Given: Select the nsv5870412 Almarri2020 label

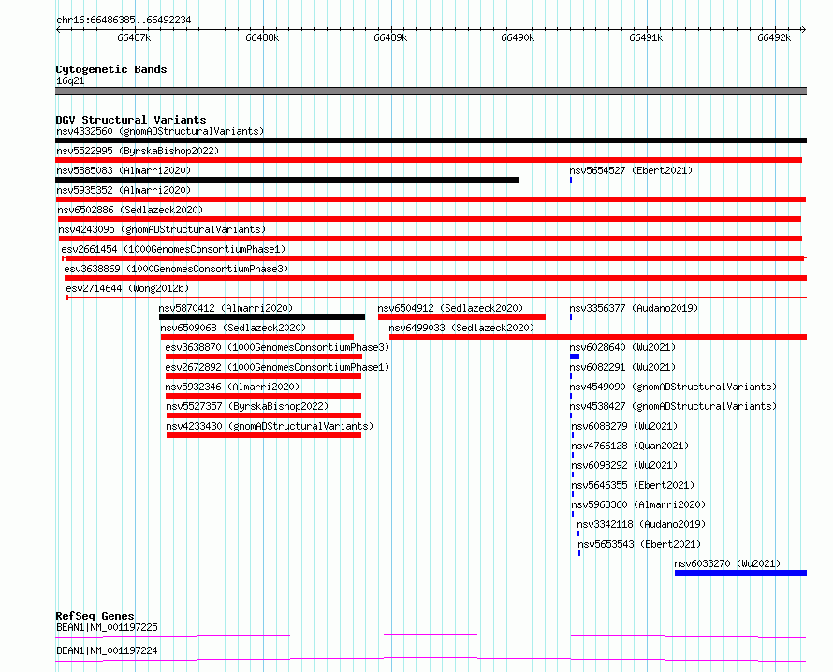Looking at the screenshot, I should 226,308.
